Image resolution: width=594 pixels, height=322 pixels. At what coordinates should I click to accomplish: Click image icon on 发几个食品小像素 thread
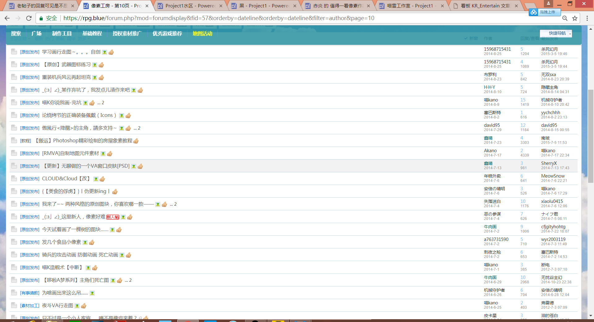[x=85, y=242]
